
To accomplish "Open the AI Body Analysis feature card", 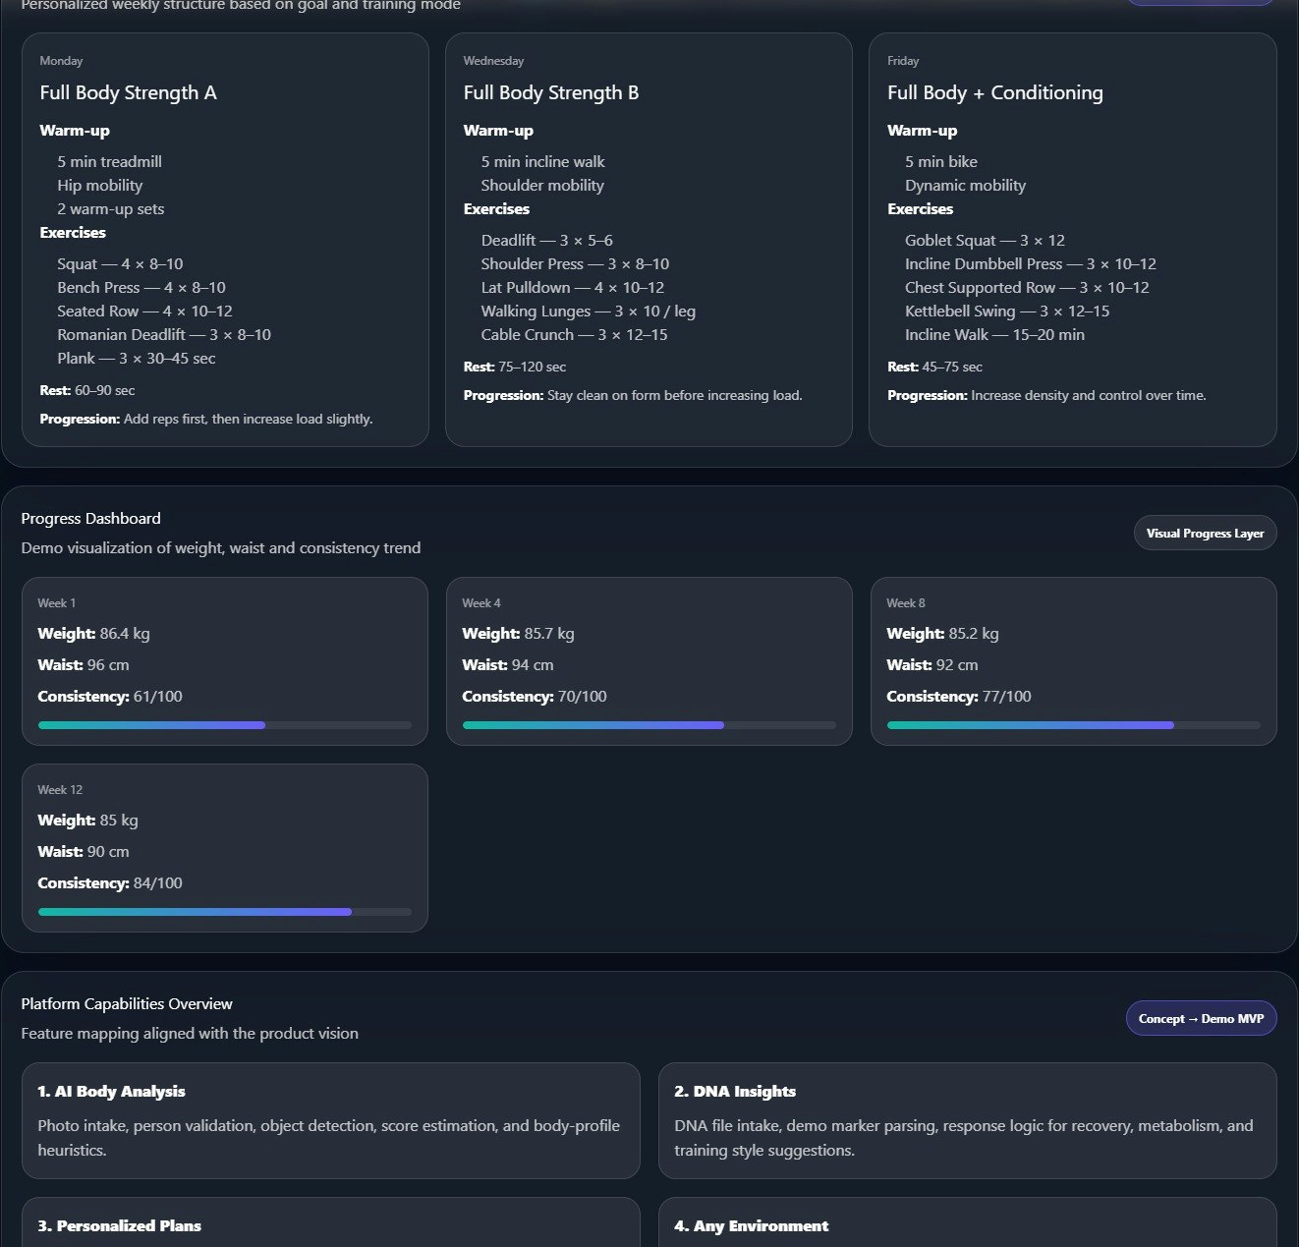I will 331,1120.
